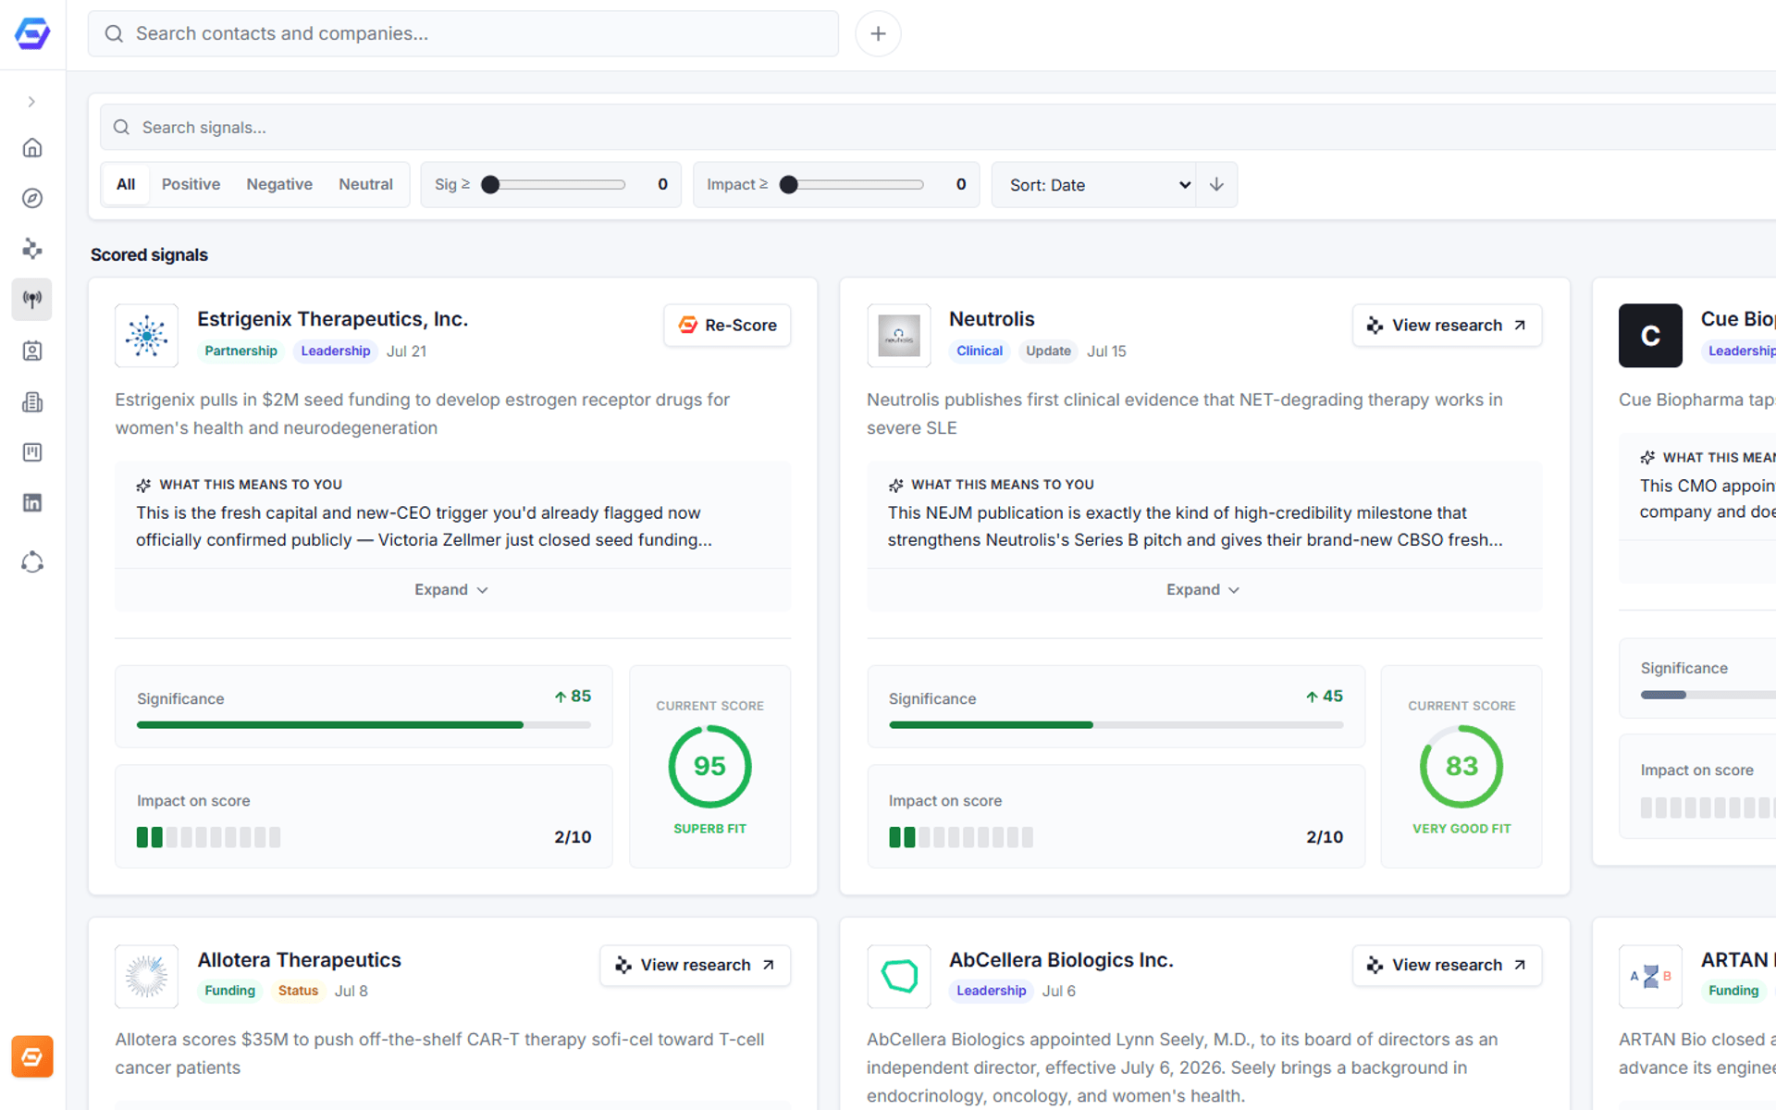Adjust the Sig threshold slider handle
Screen dimensions: 1776x1110
pyautogui.click(x=490, y=185)
